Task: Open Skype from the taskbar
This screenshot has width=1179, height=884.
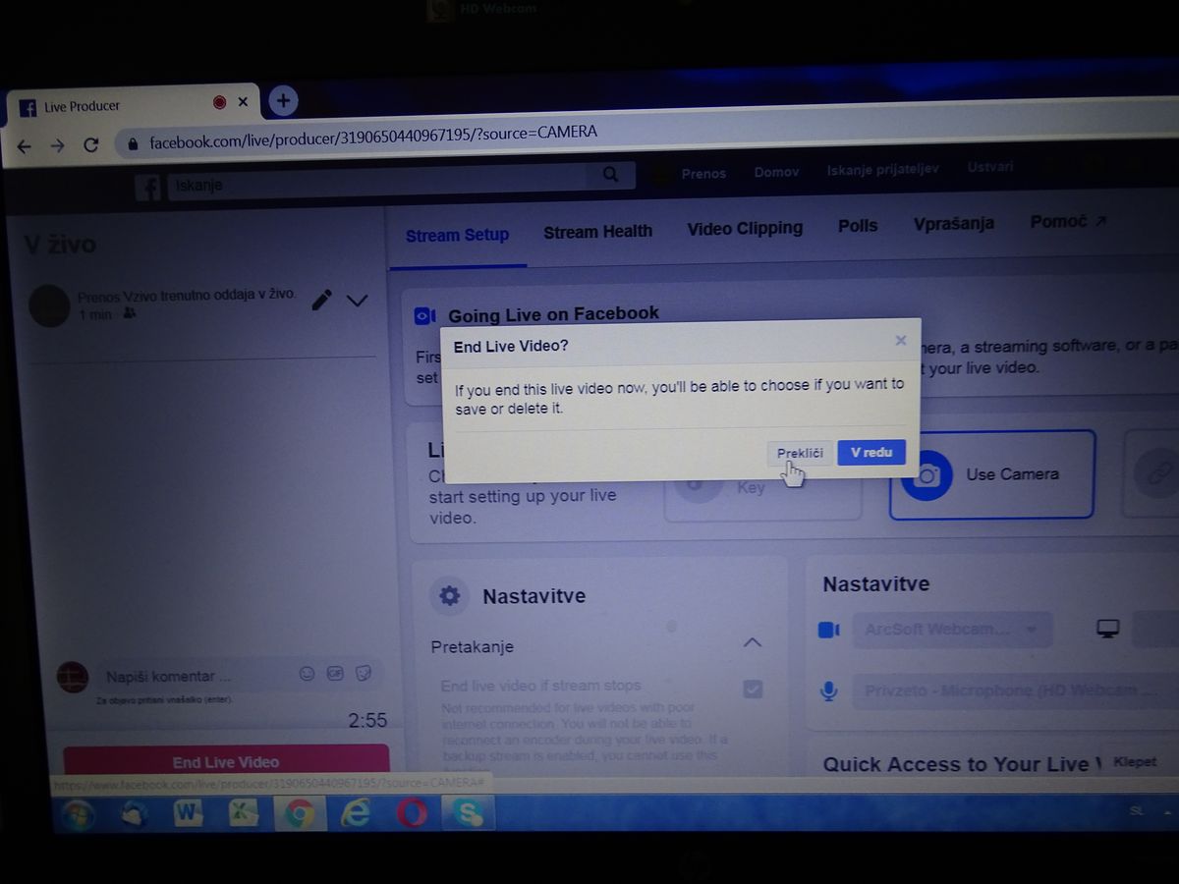Action: [468, 813]
